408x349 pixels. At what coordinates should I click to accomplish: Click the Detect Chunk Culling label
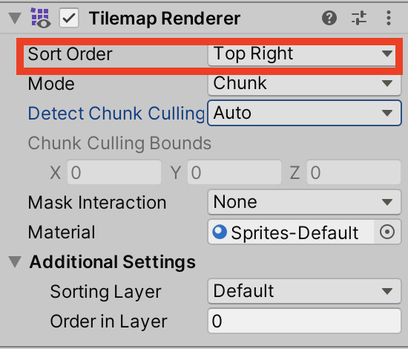click(116, 114)
